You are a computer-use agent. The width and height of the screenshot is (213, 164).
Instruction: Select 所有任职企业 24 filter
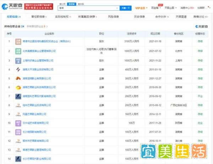point(14,26)
